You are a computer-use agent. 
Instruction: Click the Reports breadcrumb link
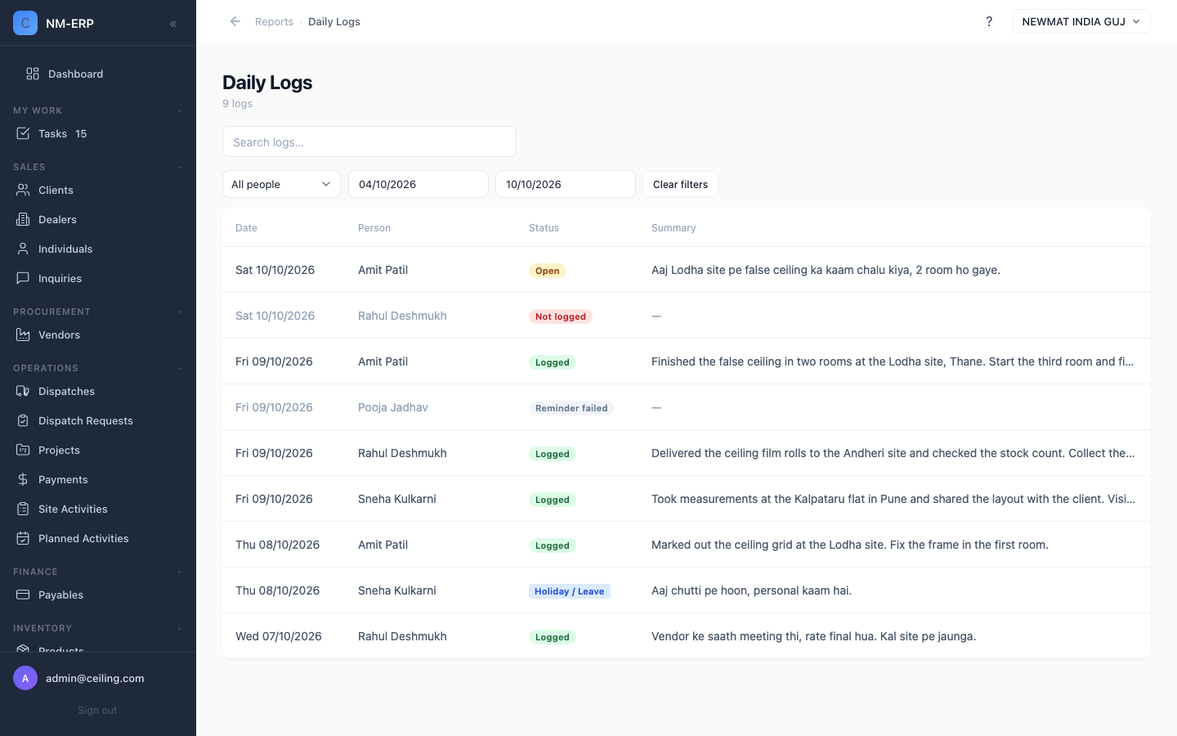274,22
